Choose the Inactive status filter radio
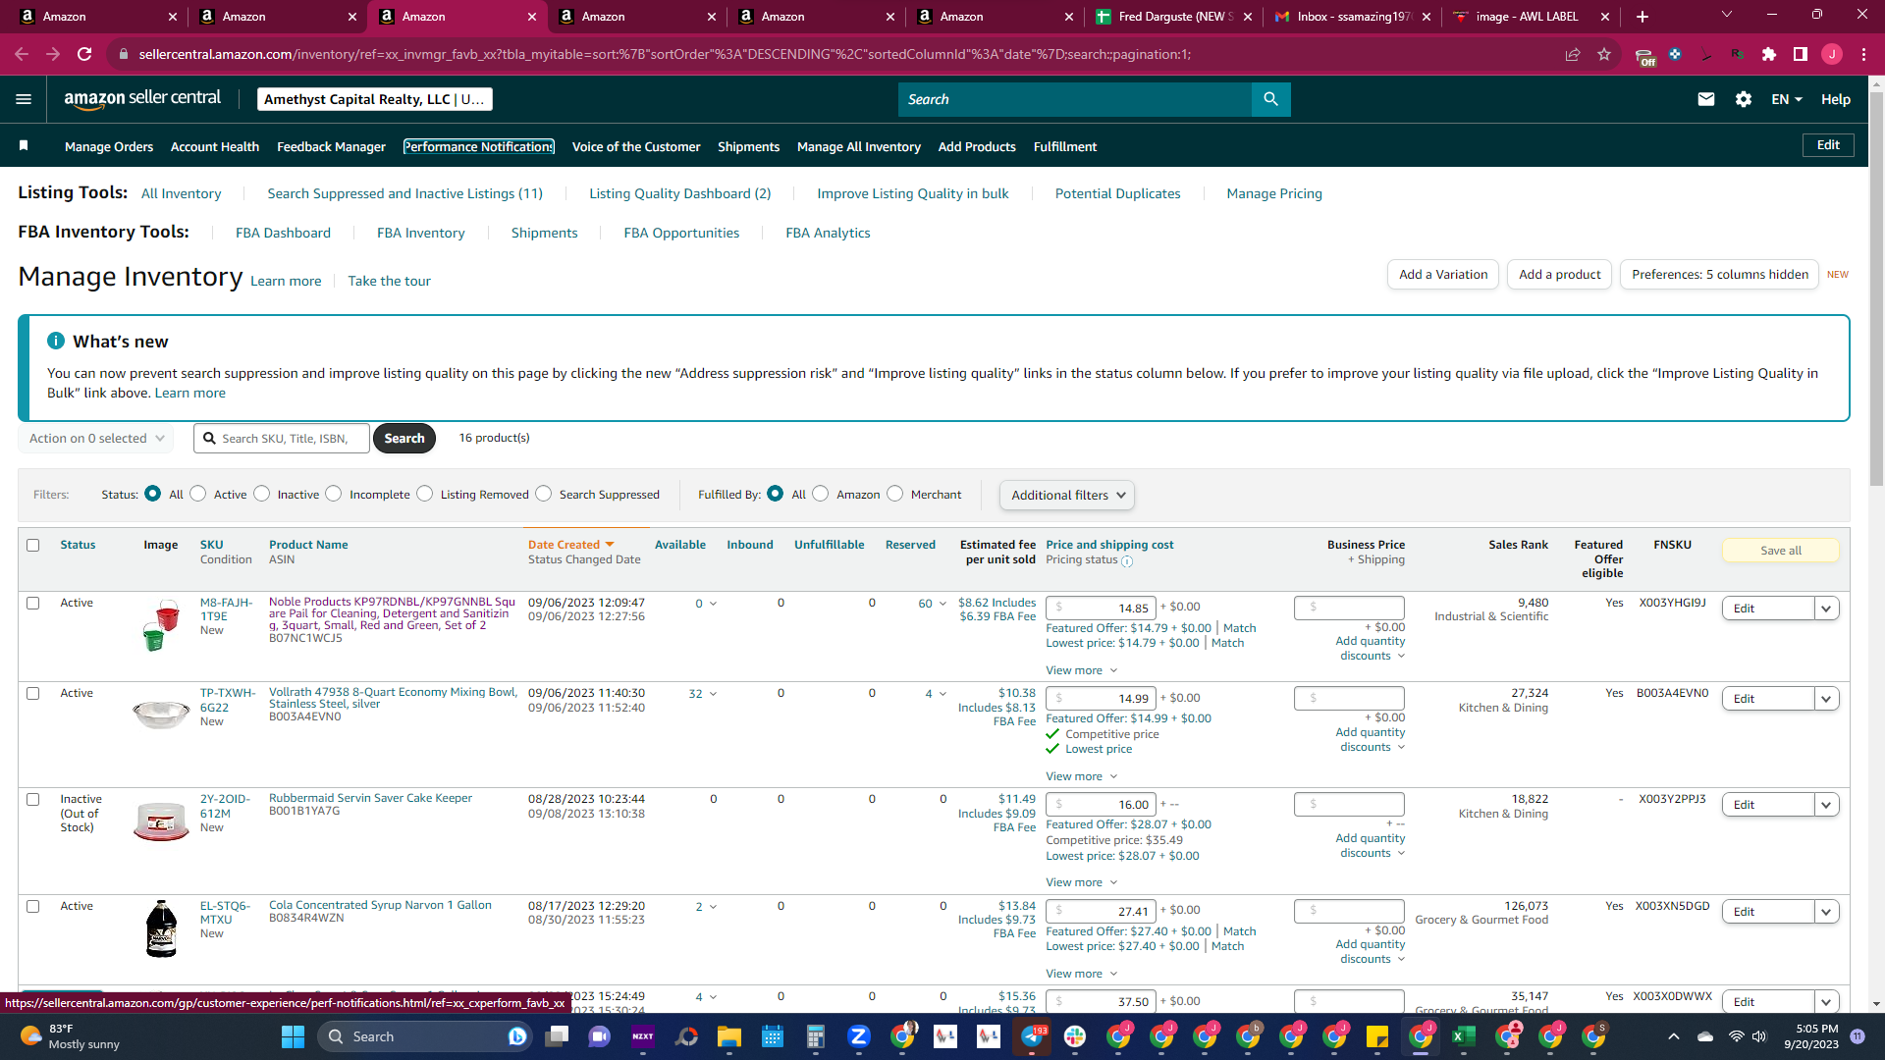Image resolution: width=1885 pixels, height=1060 pixels. (x=262, y=494)
